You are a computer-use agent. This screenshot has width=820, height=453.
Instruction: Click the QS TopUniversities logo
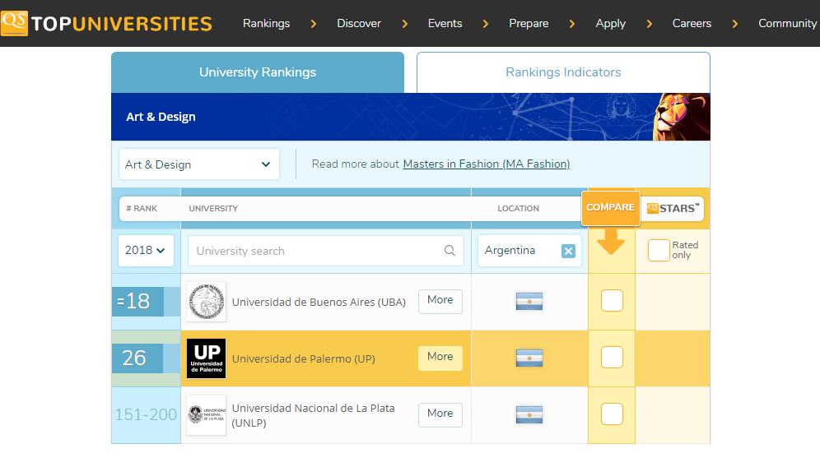(107, 23)
